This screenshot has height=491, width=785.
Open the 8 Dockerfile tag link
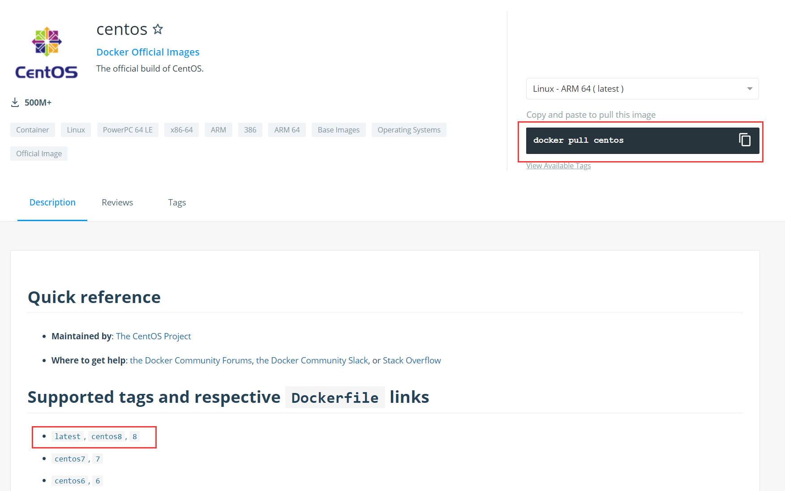[x=135, y=436]
